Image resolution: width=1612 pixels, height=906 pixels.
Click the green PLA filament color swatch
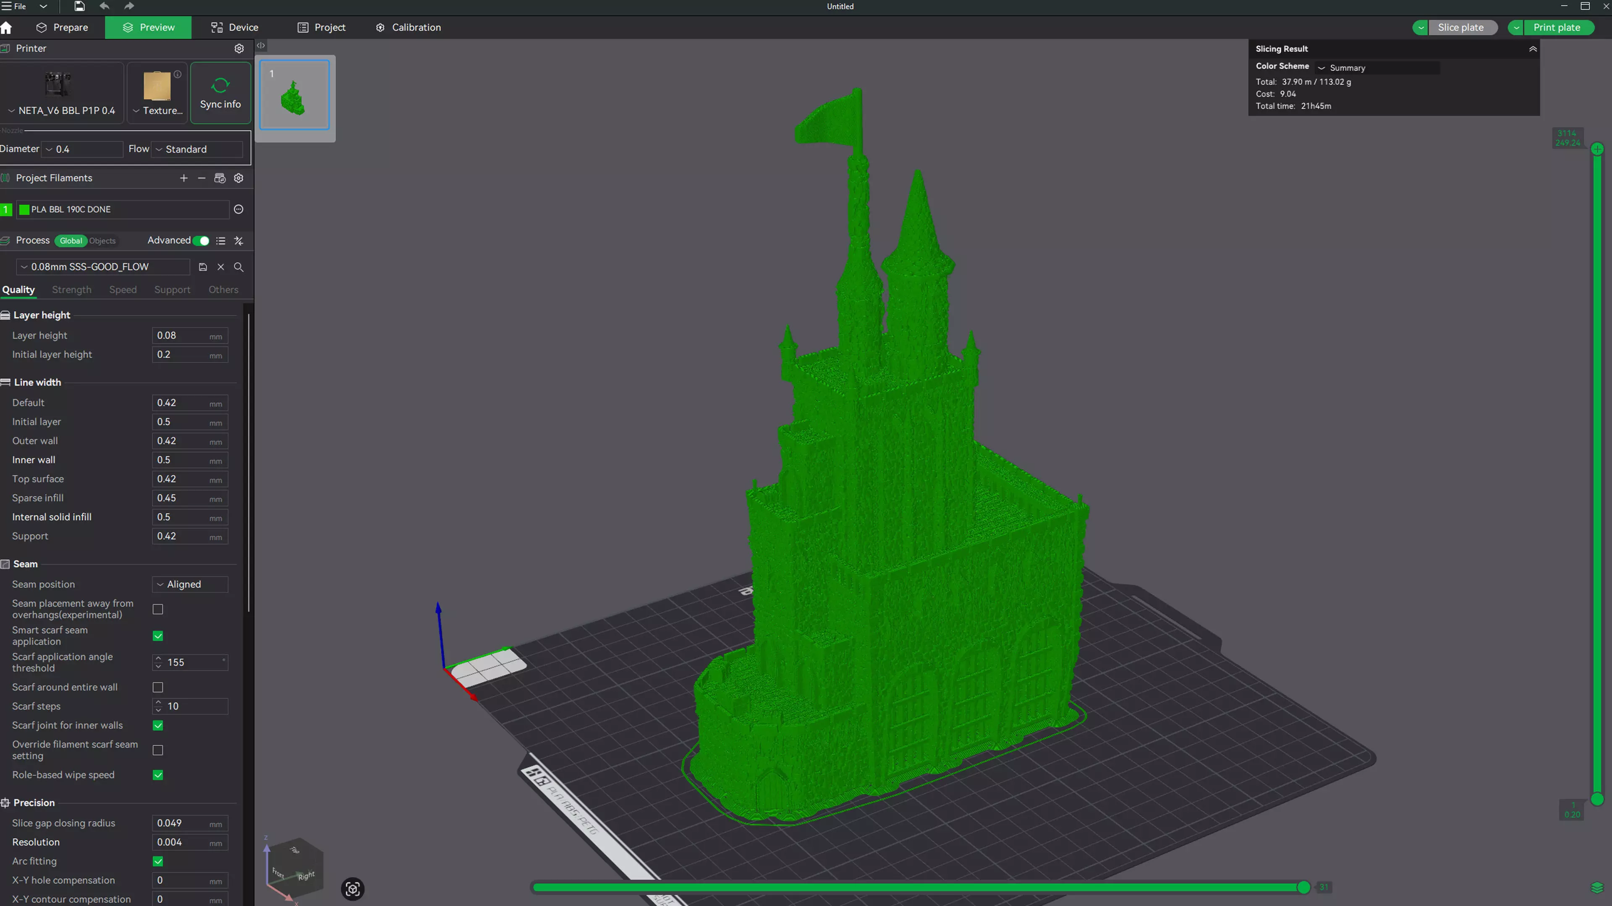pyautogui.click(x=24, y=209)
